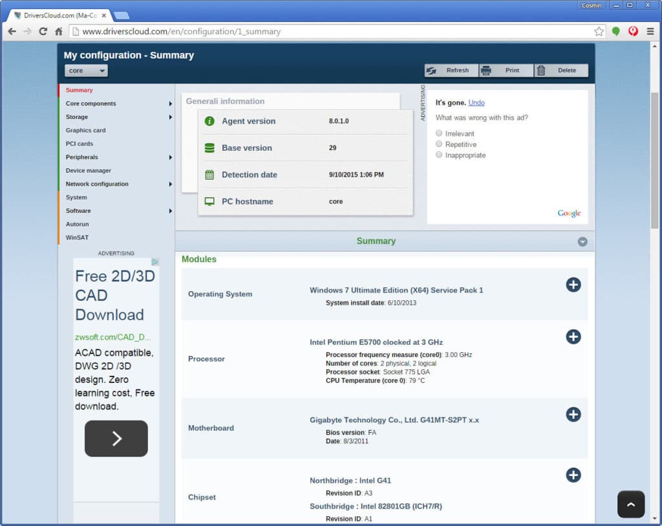Screen dimensions: 662x526
Task: Open the PCI cards sidebar item
Action: pyautogui.click(x=80, y=144)
